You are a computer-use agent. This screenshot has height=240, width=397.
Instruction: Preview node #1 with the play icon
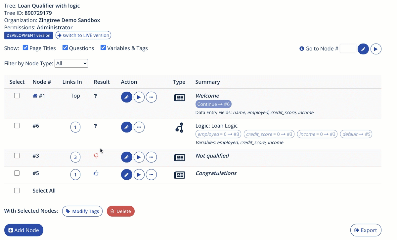tap(139, 97)
